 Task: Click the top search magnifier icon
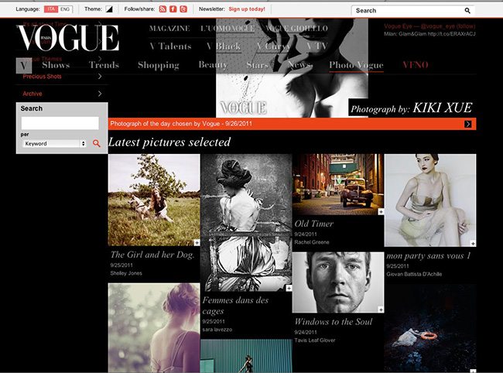(x=467, y=11)
